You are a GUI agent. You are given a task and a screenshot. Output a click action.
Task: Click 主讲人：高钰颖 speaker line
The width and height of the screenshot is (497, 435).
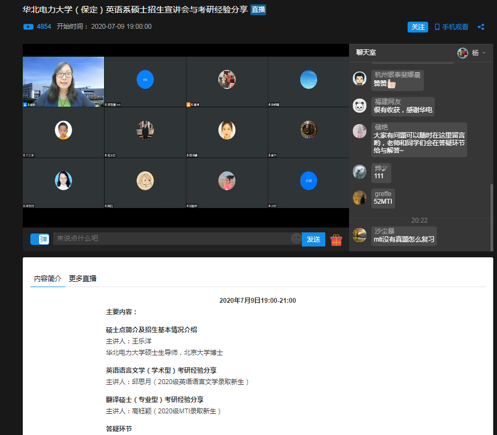[163, 411]
